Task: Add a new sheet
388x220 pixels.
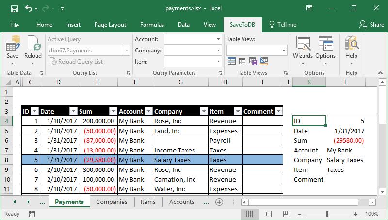Action: click(x=219, y=202)
